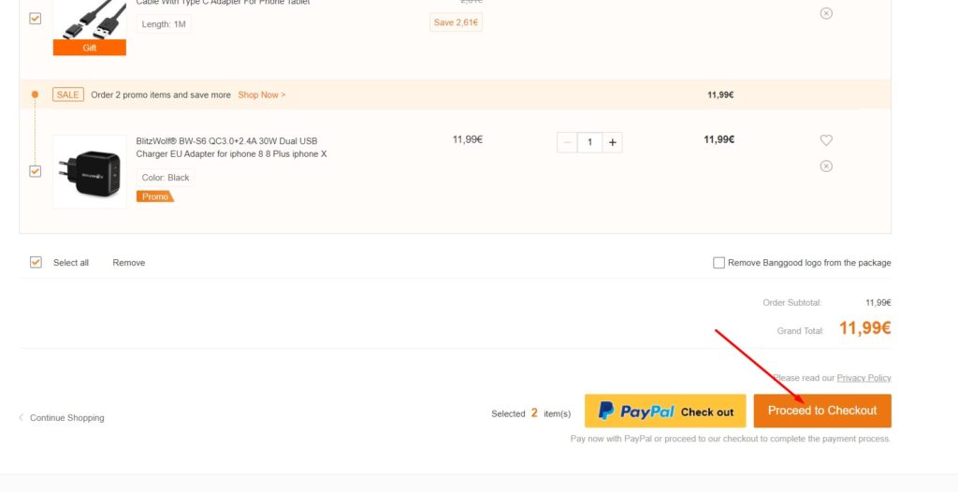Image resolution: width=958 pixels, height=492 pixels.
Task: Increase BlitzWolf charger quantity with plus button
Action: pos(612,142)
